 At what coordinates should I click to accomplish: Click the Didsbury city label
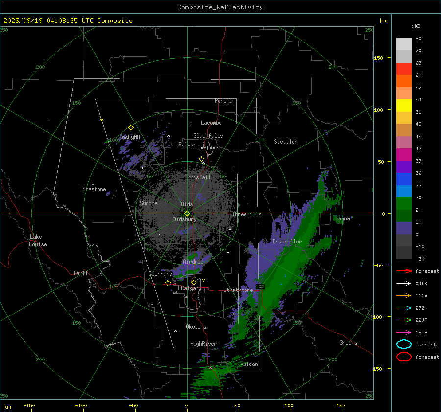[185, 219]
